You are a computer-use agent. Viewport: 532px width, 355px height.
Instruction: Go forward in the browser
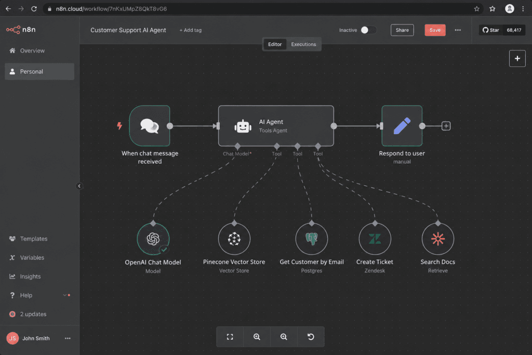tap(21, 9)
